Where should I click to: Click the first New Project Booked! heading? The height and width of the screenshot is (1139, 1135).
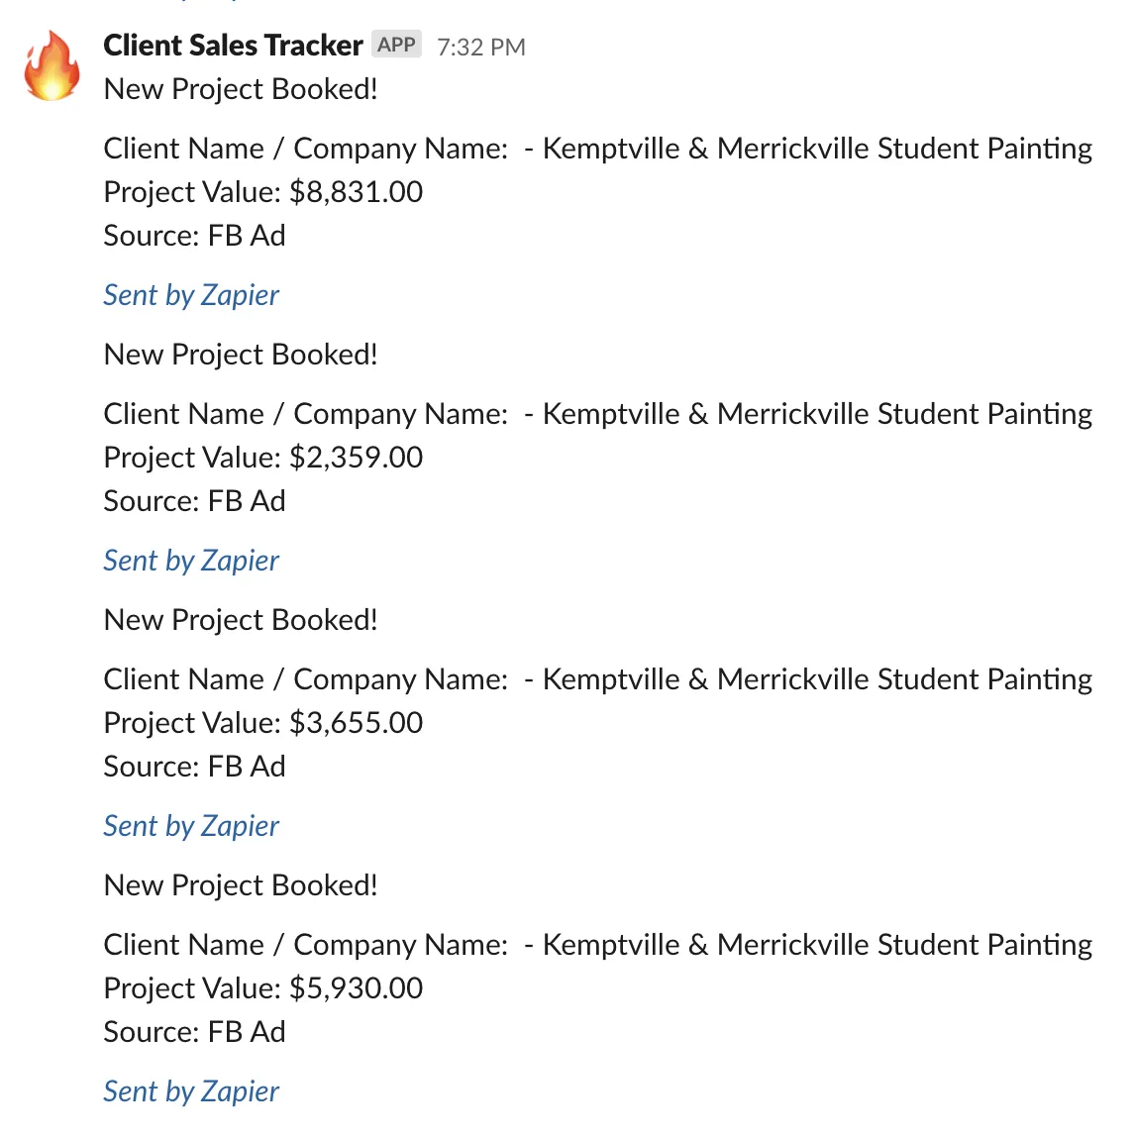[x=241, y=89]
